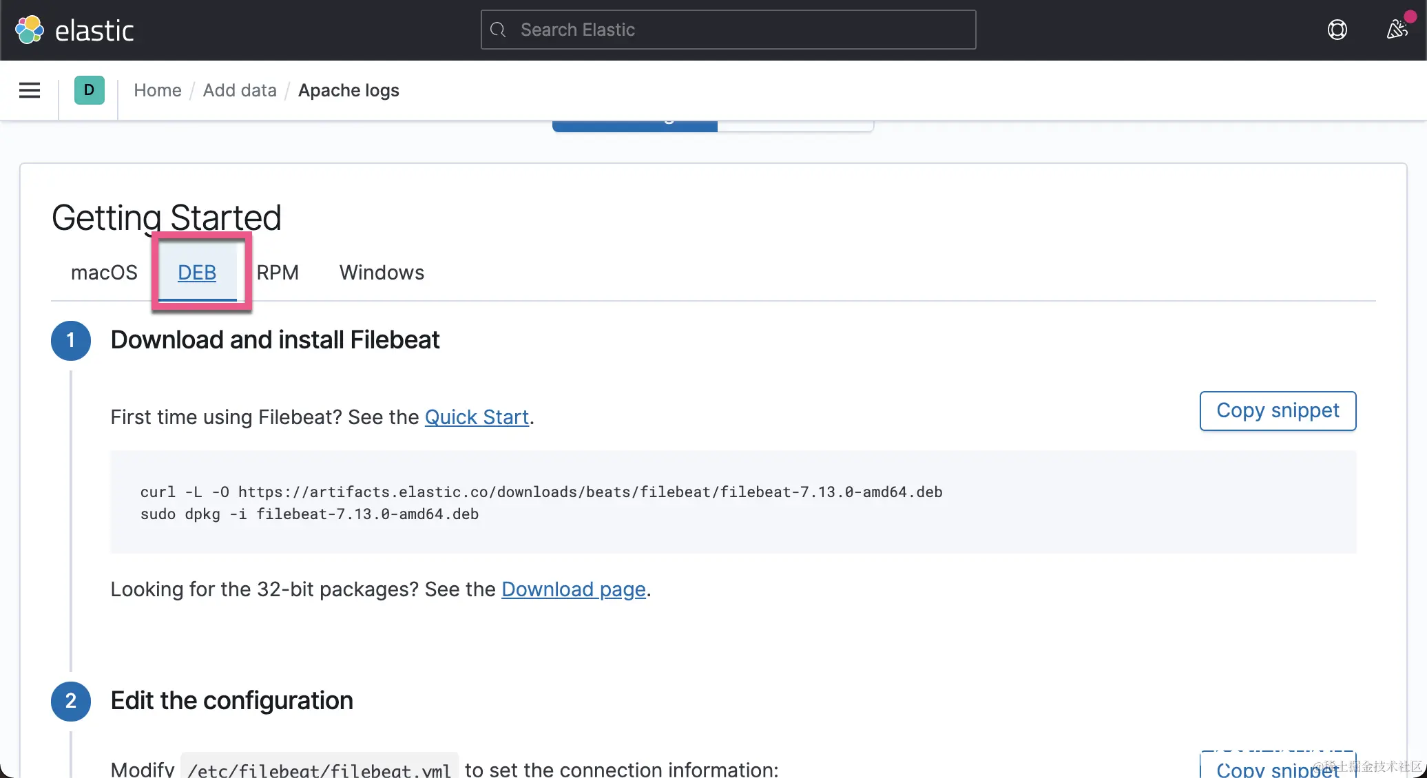The height and width of the screenshot is (778, 1427).
Task: Select the DEB tab
Action: [x=197, y=273]
